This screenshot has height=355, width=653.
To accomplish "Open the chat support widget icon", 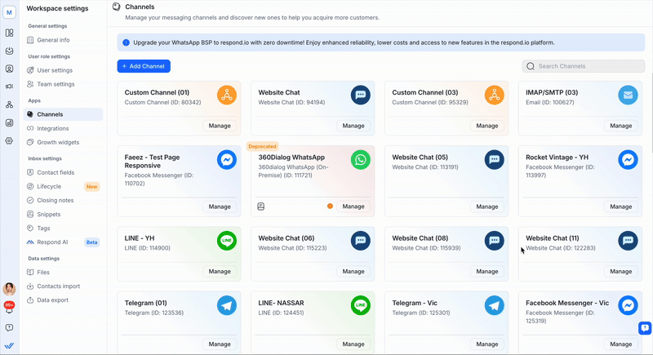I will (644, 328).
